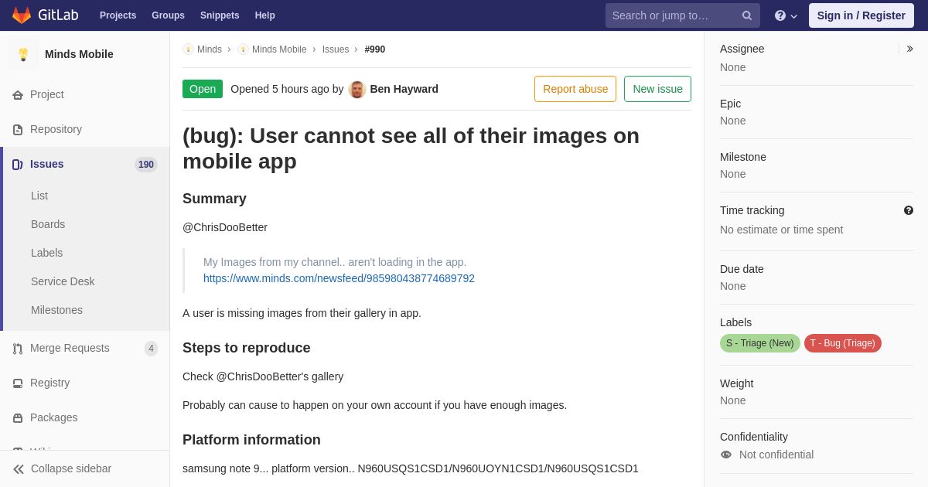Click the S - Triage (New) label
This screenshot has height=487, width=928.
pos(760,343)
